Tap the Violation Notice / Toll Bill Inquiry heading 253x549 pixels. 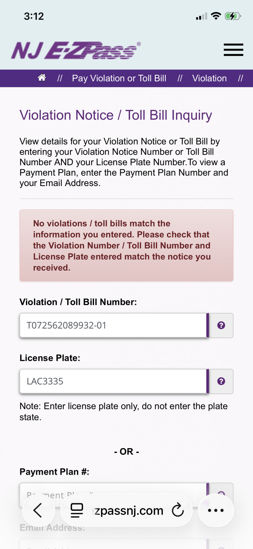pos(116,115)
